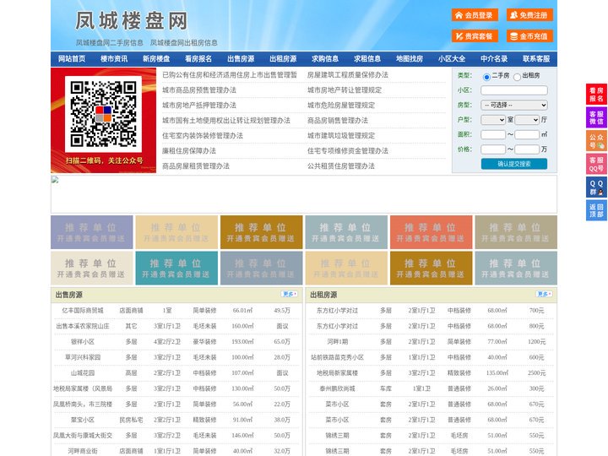Click the 会员登录 button
This screenshot has height=456, width=608.
(475, 15)
